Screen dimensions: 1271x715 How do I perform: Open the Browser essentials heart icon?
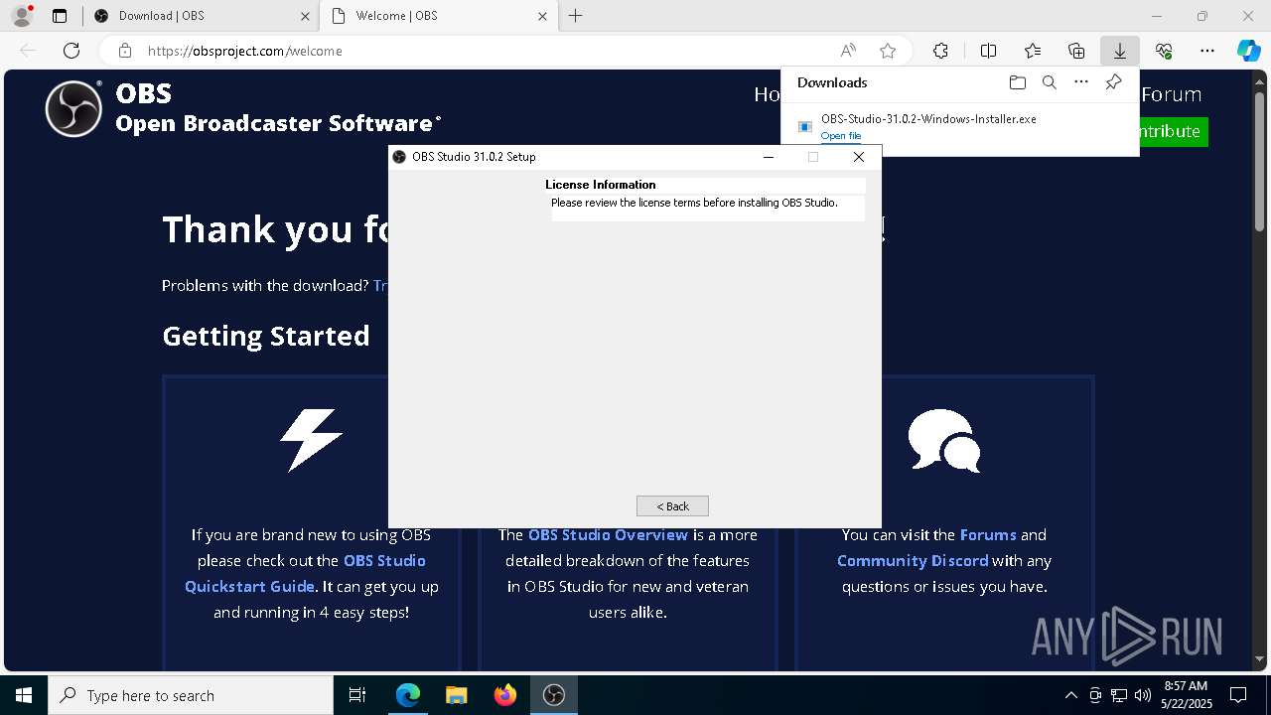(x=1164, y=51)
